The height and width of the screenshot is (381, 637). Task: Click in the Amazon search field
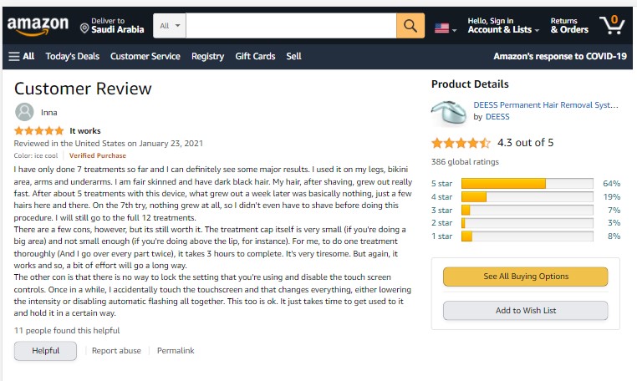(291, 26)
